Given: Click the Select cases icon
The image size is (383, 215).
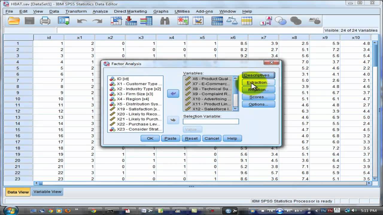Looking at the screenshot, I should click(x=247, y=21).
